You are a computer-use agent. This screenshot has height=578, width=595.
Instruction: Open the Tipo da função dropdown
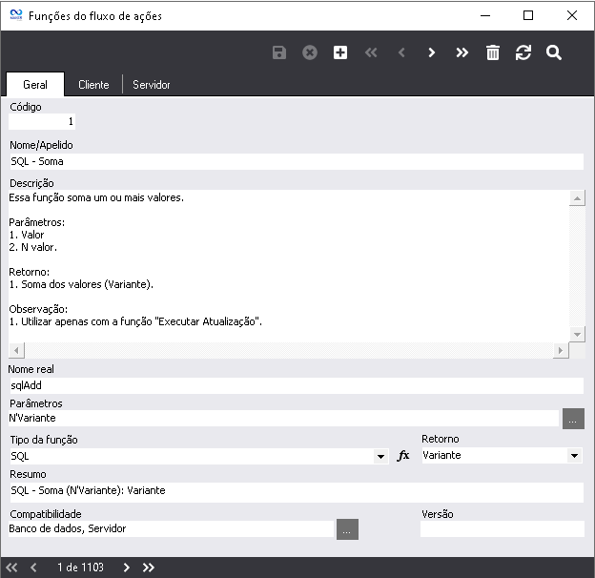381,457
